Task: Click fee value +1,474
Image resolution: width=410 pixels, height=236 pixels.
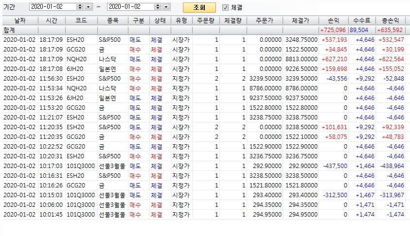Action: pyautogui.click(x=365, y=215)
